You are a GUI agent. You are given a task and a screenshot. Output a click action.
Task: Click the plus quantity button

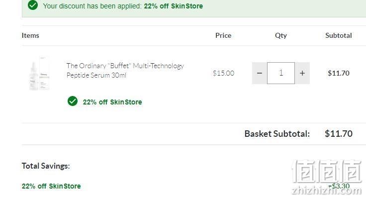(302, 73)
